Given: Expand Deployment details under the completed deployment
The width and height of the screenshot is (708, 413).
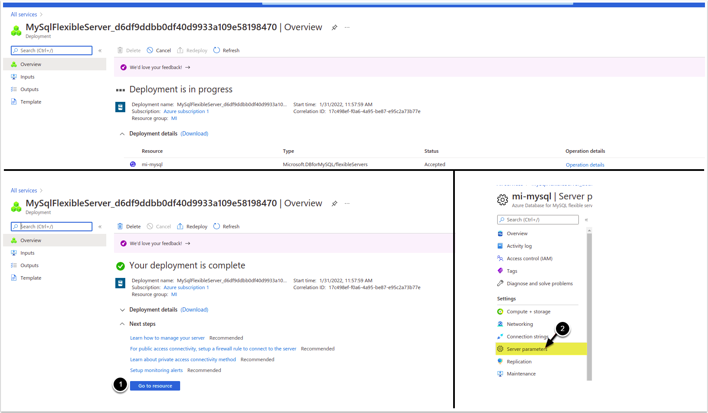Looking at the screenshot, I should click(x=122, y=310).
